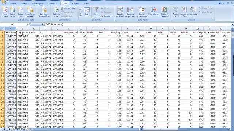Screen dimensions: 234x131
Task: Open the Sort dialog icon
Action: (87, 12)
